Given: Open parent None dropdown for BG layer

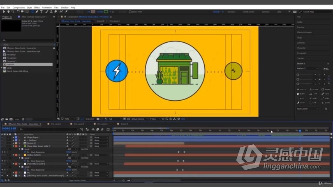Looking at the screenshot, I should [101, 173].
